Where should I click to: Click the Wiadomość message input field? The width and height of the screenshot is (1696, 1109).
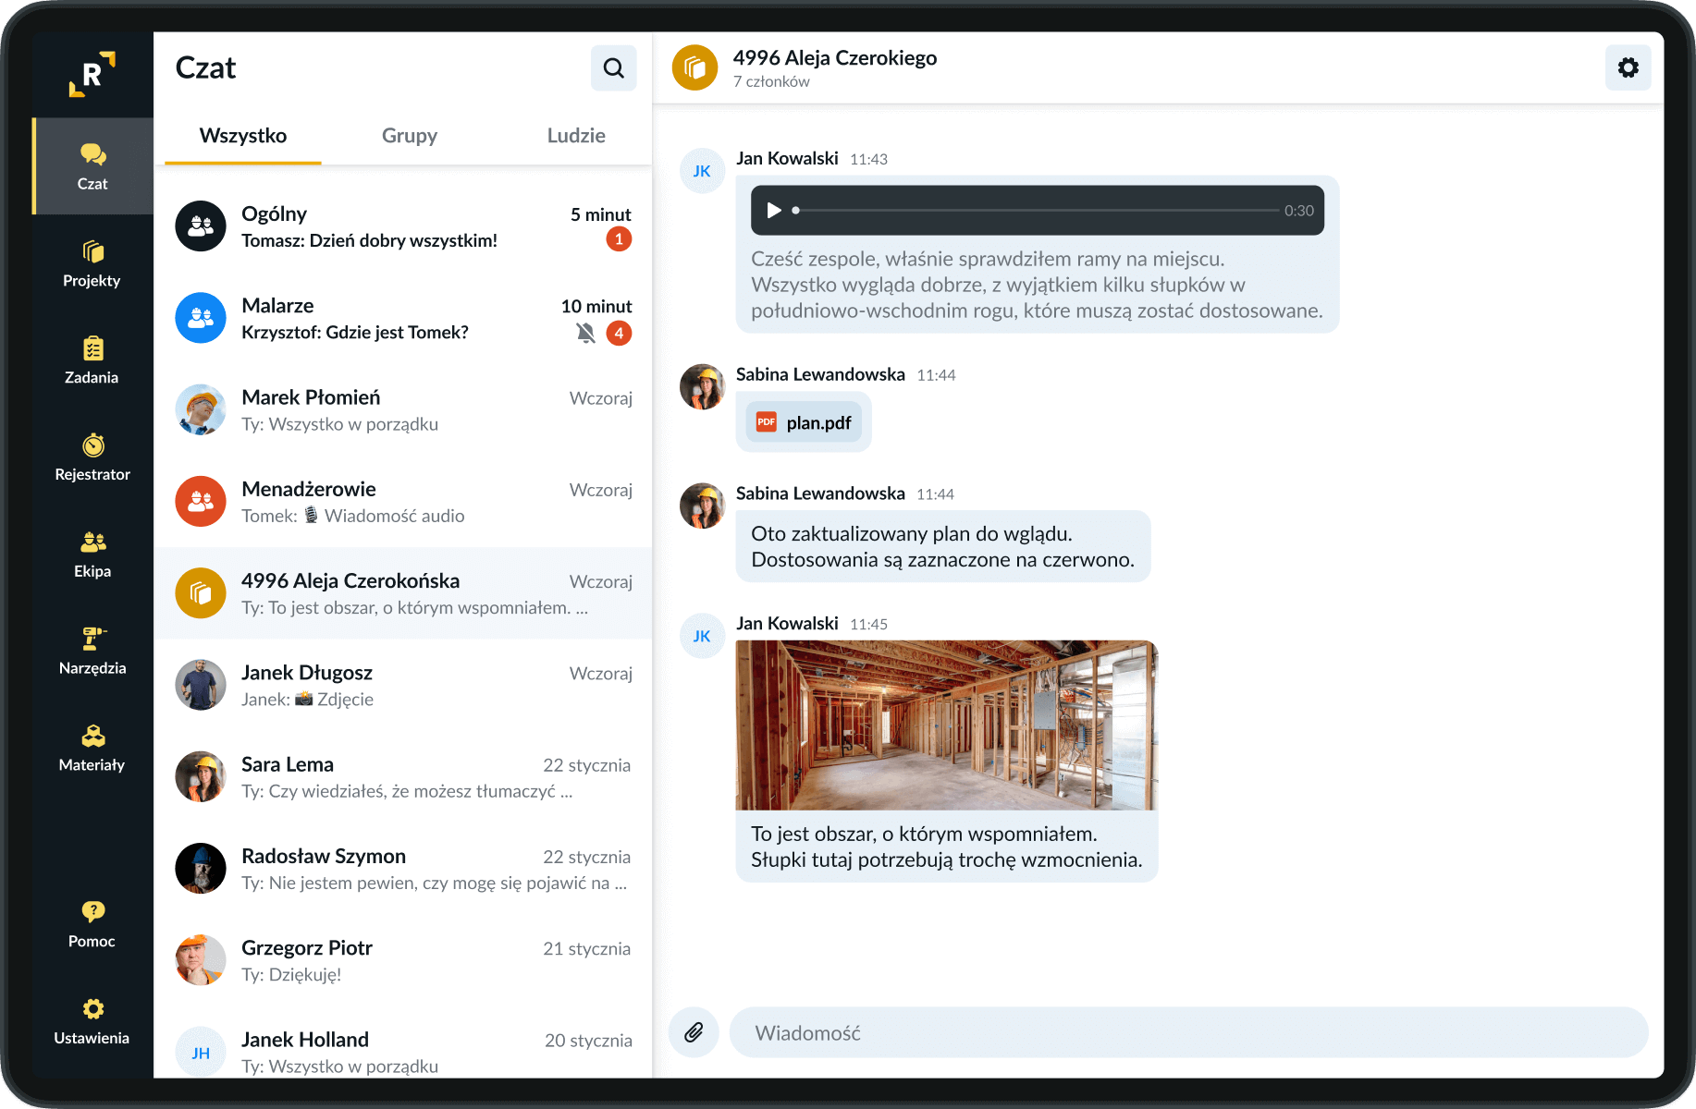click(1188, 1032)
